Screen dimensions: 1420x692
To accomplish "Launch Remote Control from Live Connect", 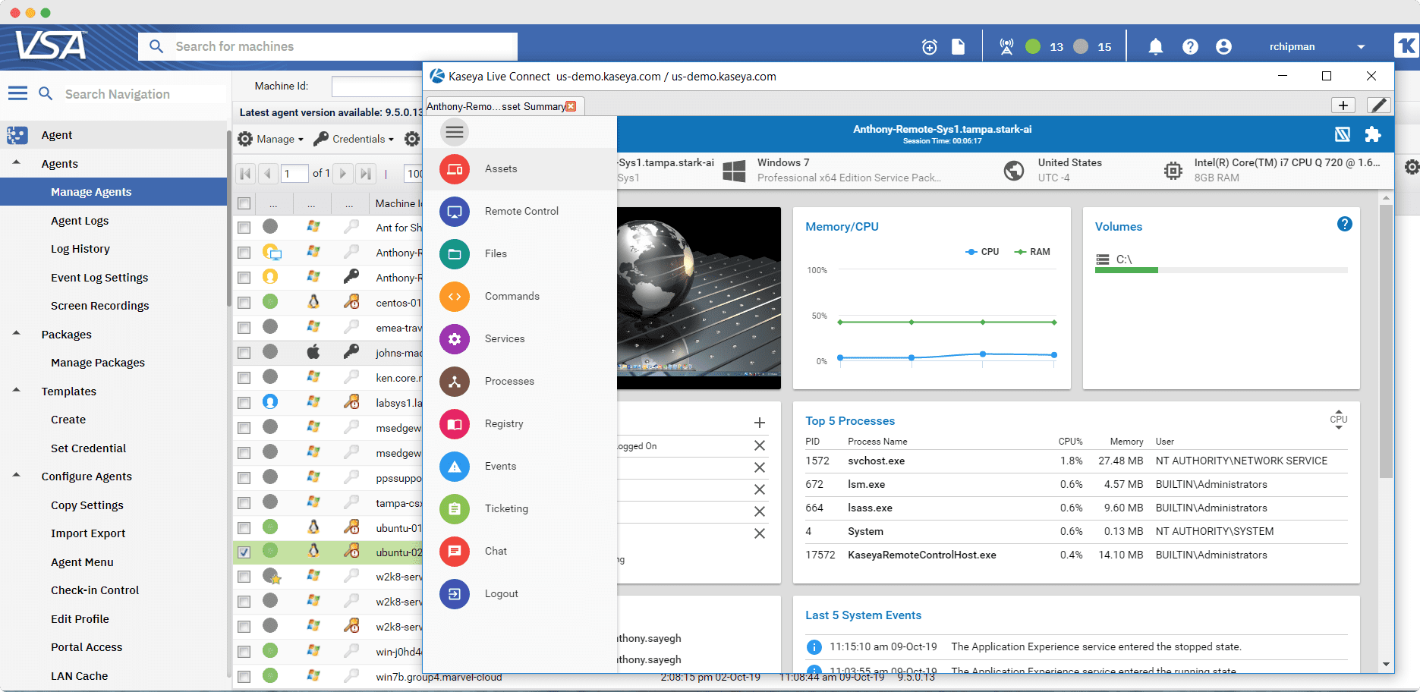I will [521, 211].
